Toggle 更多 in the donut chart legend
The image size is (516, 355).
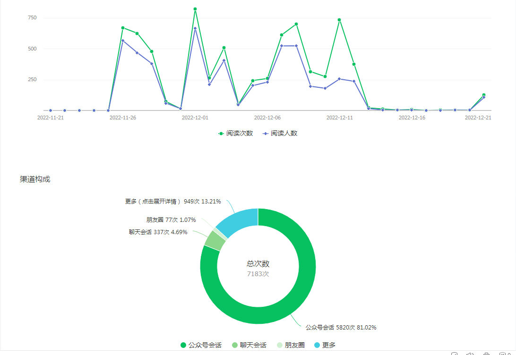(325, 345)
